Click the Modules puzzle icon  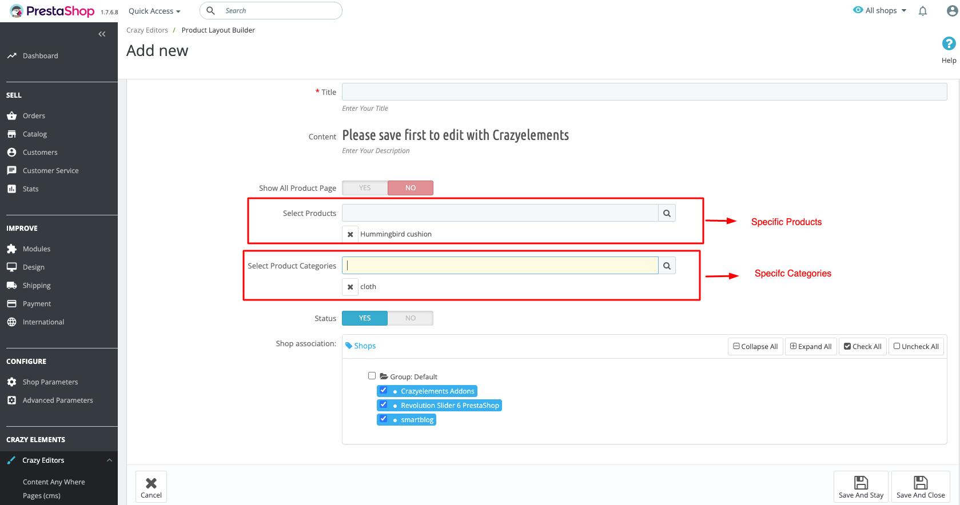(x=11, y=249)
